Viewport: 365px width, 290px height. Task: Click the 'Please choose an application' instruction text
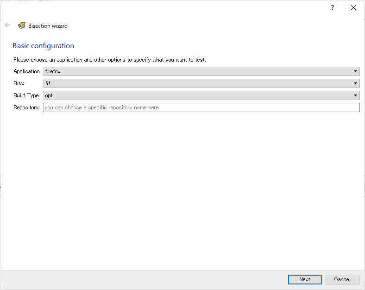(110, 60)
